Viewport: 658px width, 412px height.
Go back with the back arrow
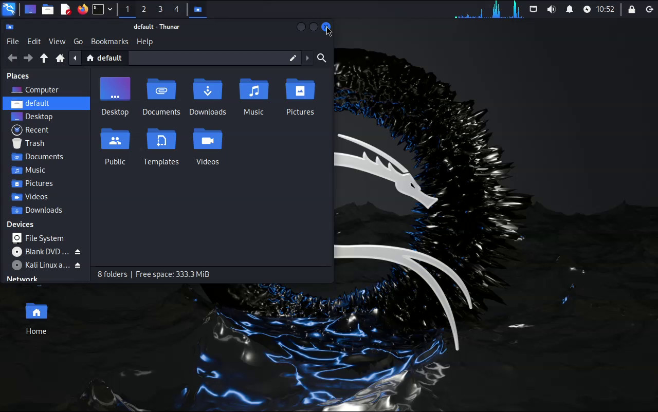[x=12, y=58]
